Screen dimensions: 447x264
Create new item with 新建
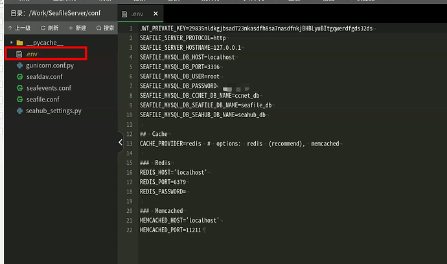pos(77,28)
